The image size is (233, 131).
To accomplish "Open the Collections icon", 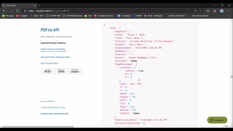I will point(215,11).
